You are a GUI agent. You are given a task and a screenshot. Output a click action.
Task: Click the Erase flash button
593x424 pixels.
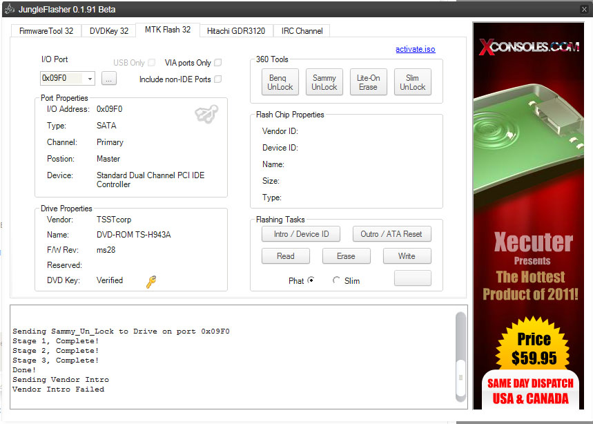pos(346,256)
